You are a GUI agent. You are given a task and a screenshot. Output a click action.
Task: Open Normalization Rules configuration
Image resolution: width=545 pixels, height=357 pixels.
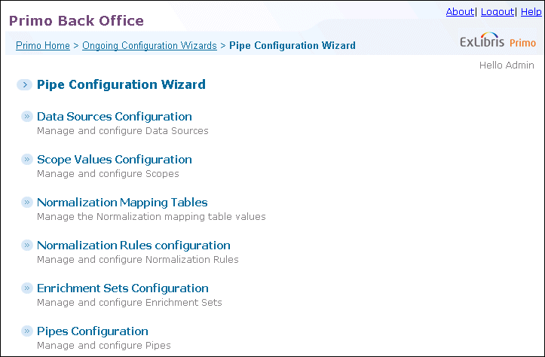133,246
